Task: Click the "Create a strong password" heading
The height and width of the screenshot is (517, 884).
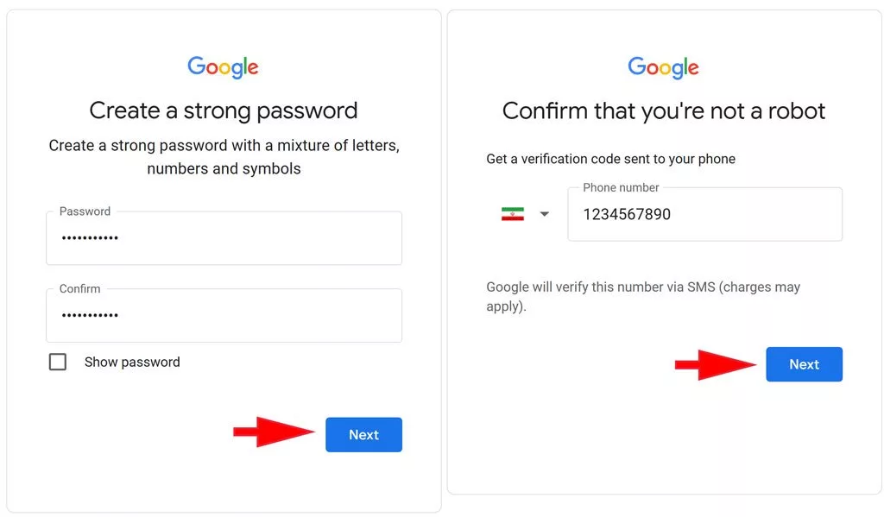Action: point(224,110)
